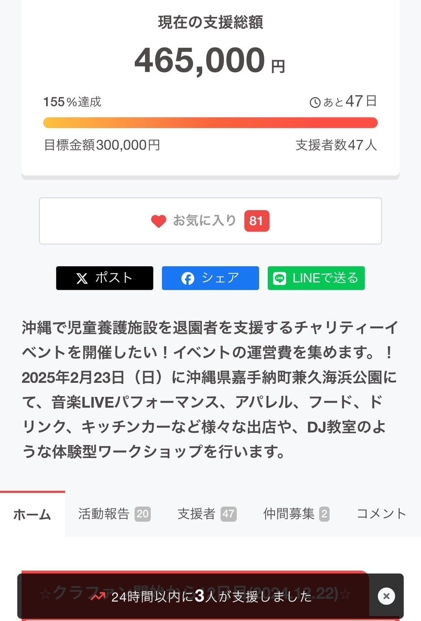The height and width of the screenshot is (621, 421).
Task: Click the 465,000 円 total amount
Action: [x=210, y=61]
